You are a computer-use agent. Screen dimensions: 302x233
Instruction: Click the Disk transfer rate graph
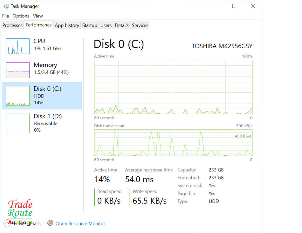[173, 143]
